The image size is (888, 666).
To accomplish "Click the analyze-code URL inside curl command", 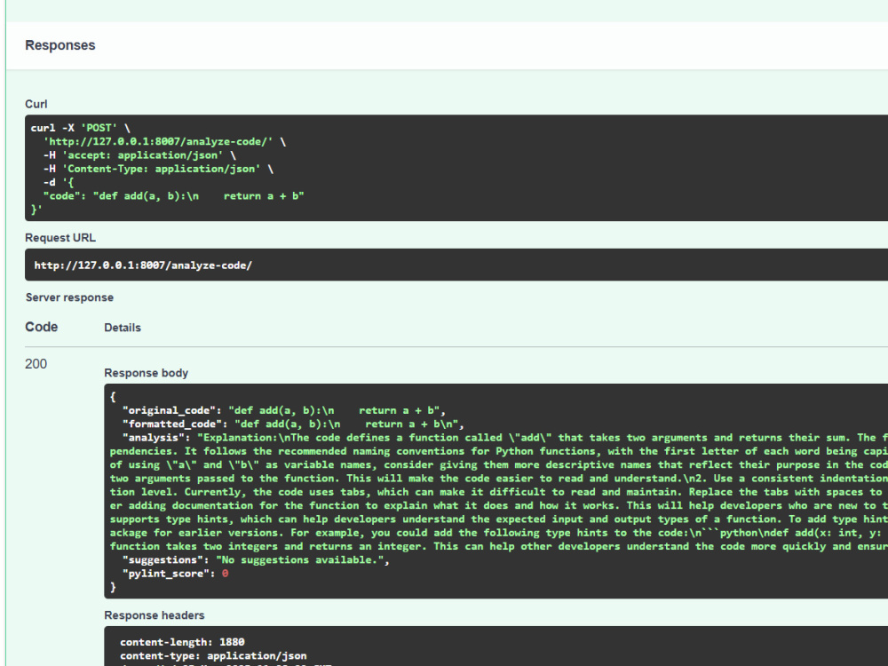I will click(158, 141).
